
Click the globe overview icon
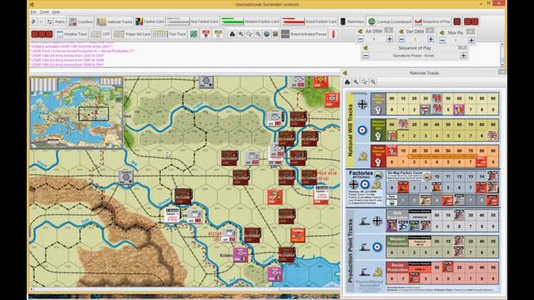[266, 34]
